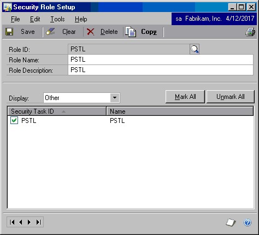Sort by Security Task ID column header
This screenshot has height=235, width=259.
pyautogui.click(x=57, y=111)
